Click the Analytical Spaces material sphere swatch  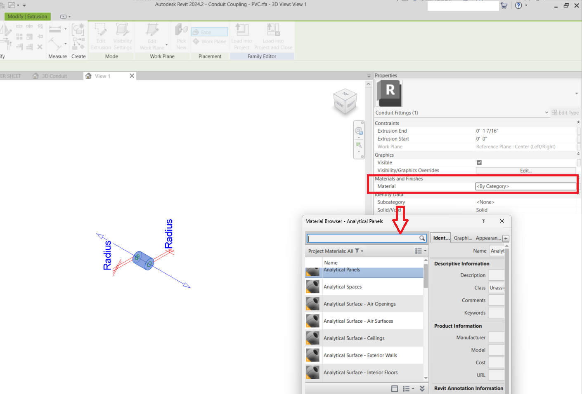pyautogui.click(x=312, y=286)
